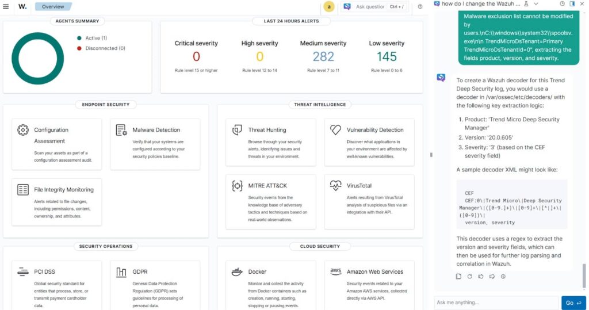Click the beaker icon in chat header
This screenshot has height=310, width=589.
tap(526, 3)
